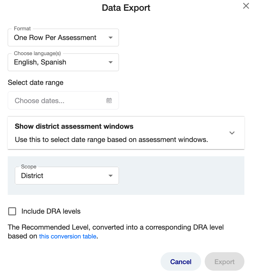This screenshot has height=274, width=256.
Task: Click the Recommended Level description paragraph
Action: pos(116,232)
